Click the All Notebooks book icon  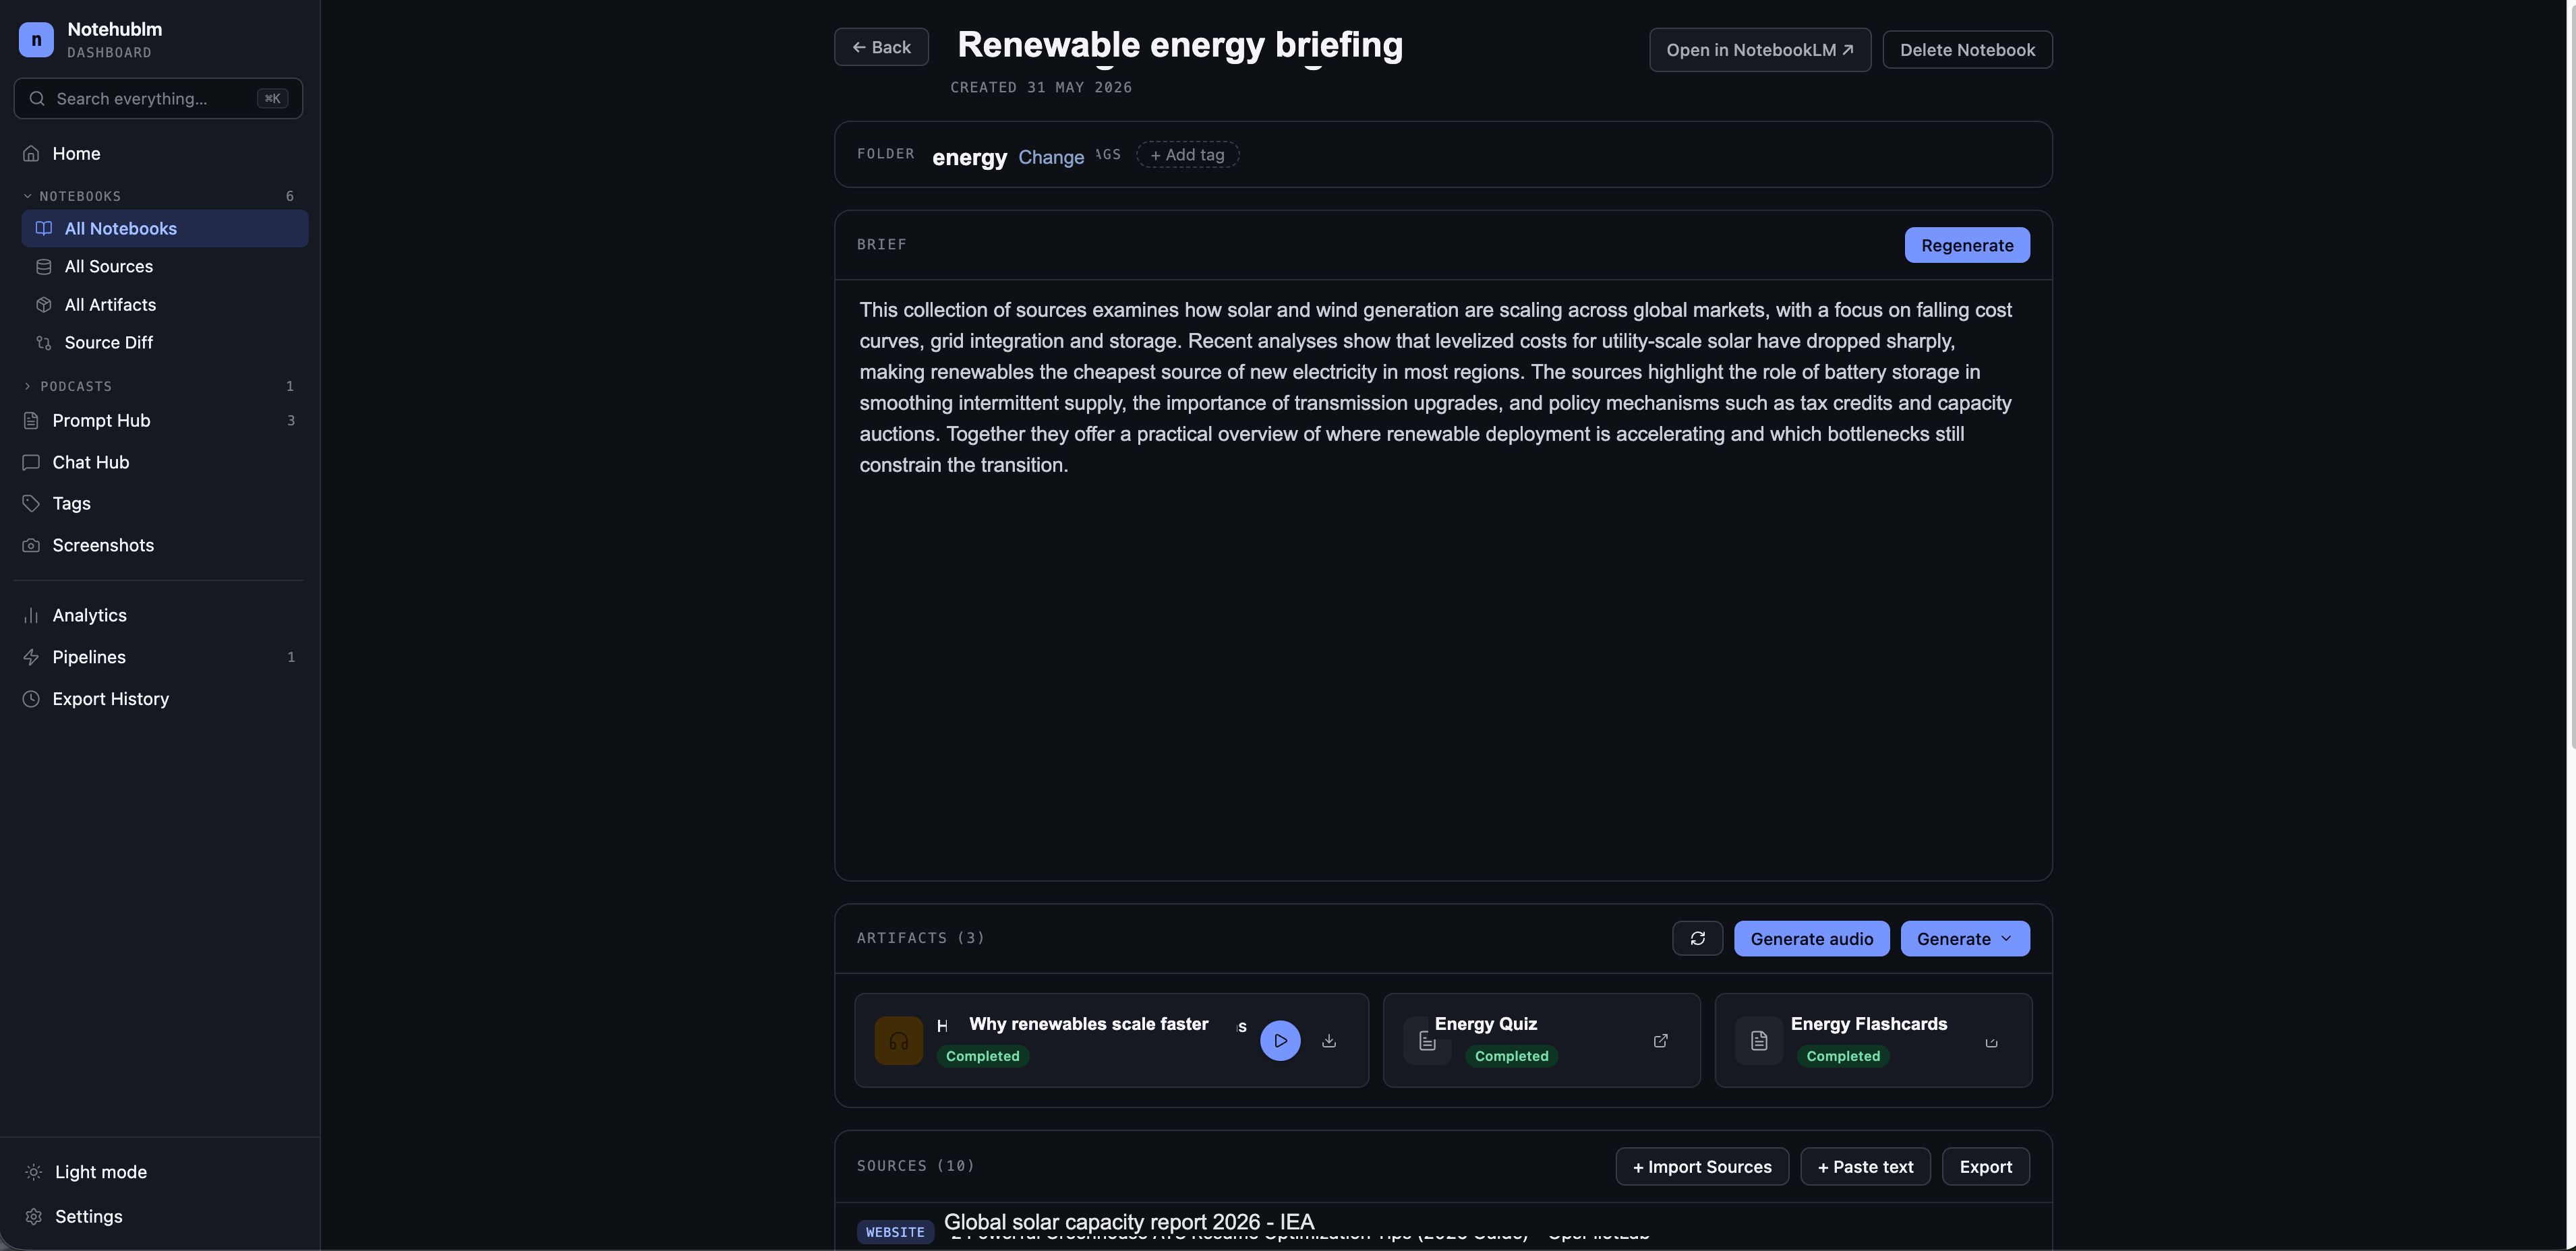(44, 228)
